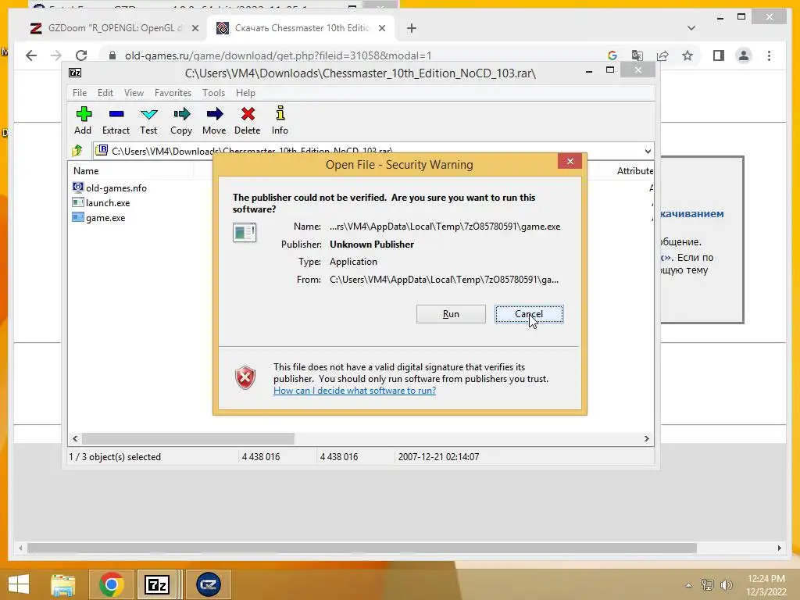800x600 pixels.
Task: Open a new Chrome tab
Action: (x=411, y=28)
